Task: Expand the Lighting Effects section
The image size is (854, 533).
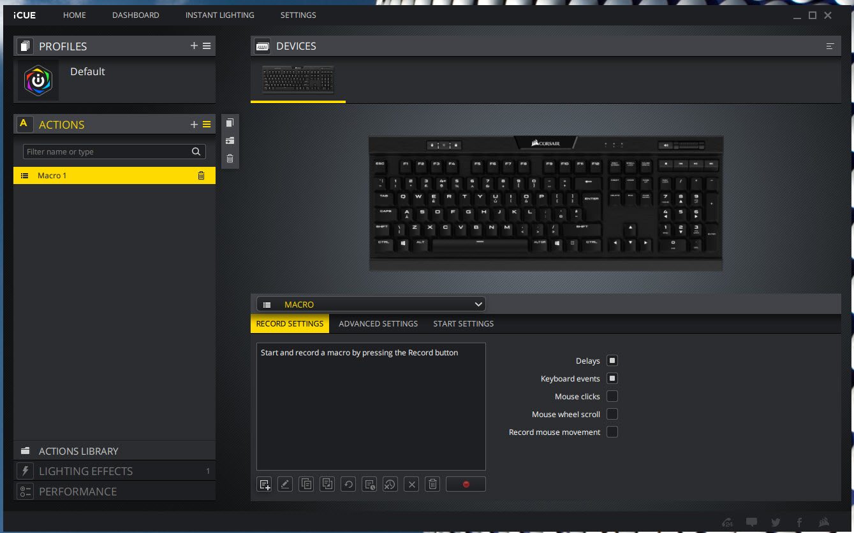Action: pos(115,471)
